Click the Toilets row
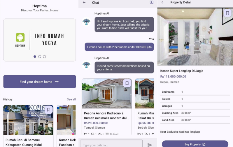This screenshot has width=233, height=147. tap(195, 99)
